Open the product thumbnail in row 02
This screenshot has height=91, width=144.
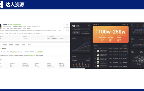coord(98,55)
